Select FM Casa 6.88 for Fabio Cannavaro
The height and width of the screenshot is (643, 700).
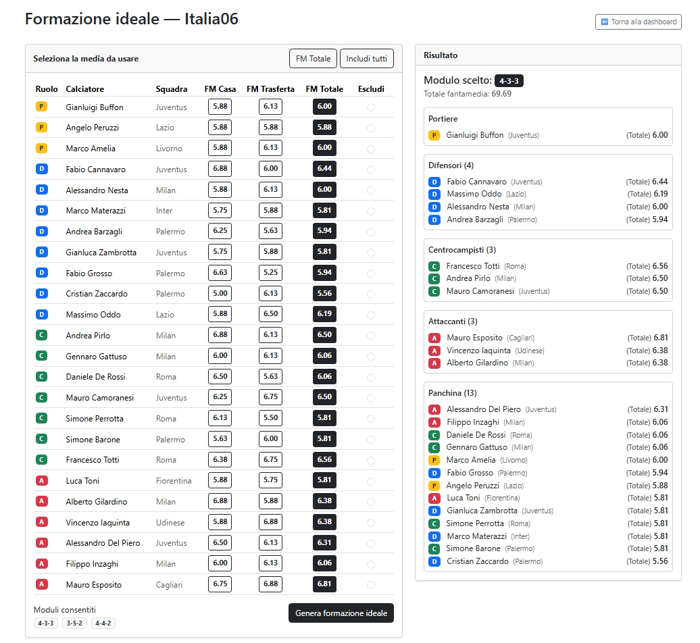click(220, 169)
